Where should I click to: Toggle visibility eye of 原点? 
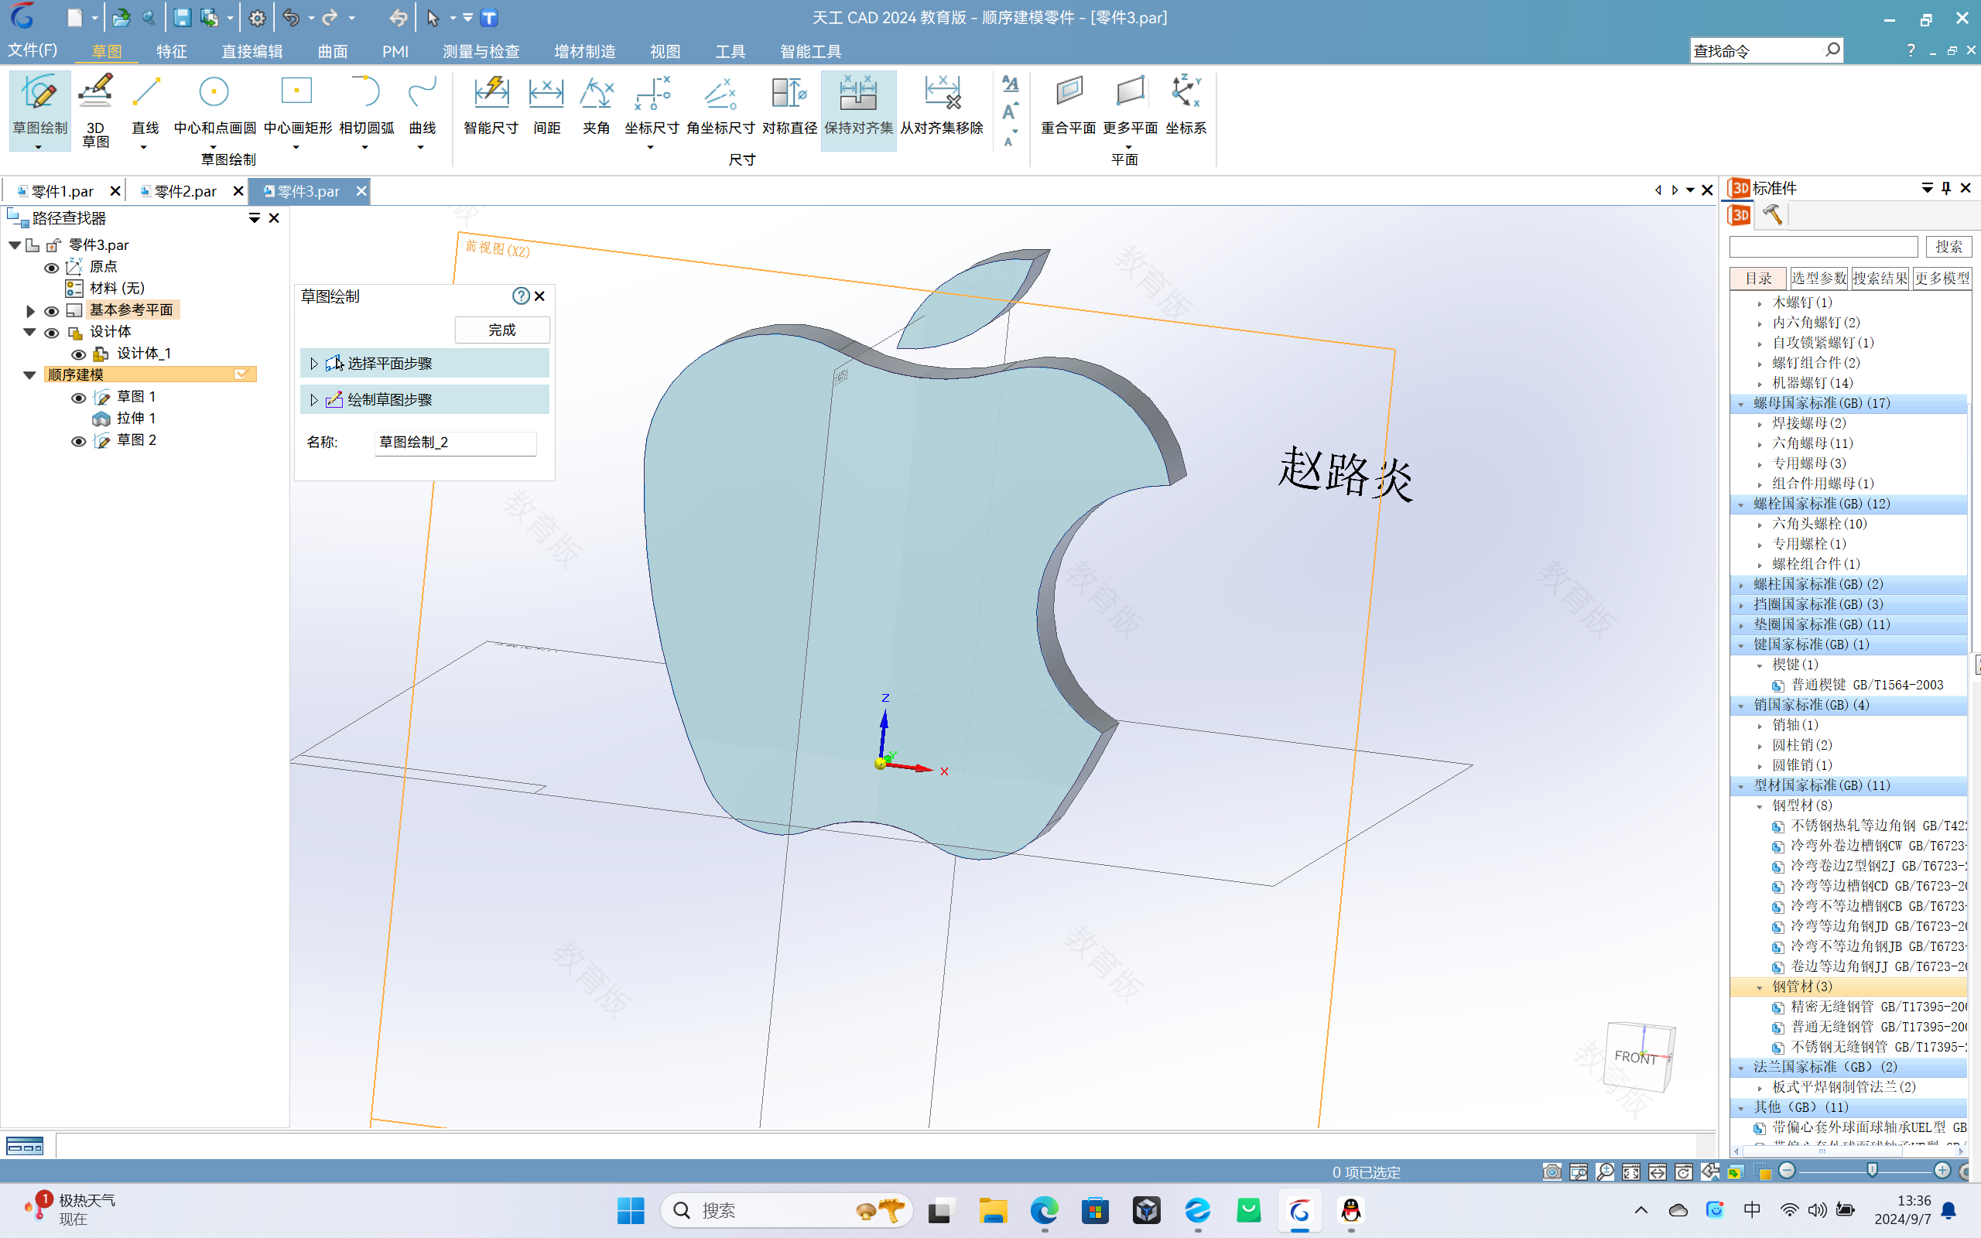point(52,268)
